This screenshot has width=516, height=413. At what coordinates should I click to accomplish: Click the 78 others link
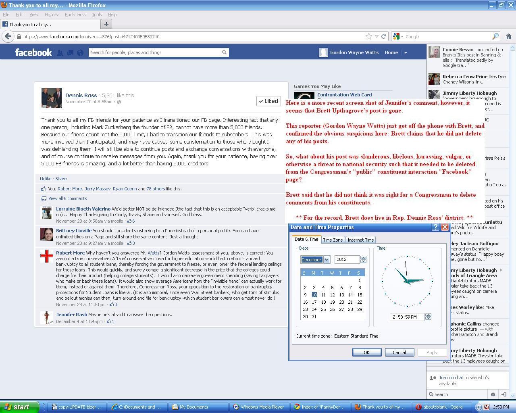tap(156, 189)
